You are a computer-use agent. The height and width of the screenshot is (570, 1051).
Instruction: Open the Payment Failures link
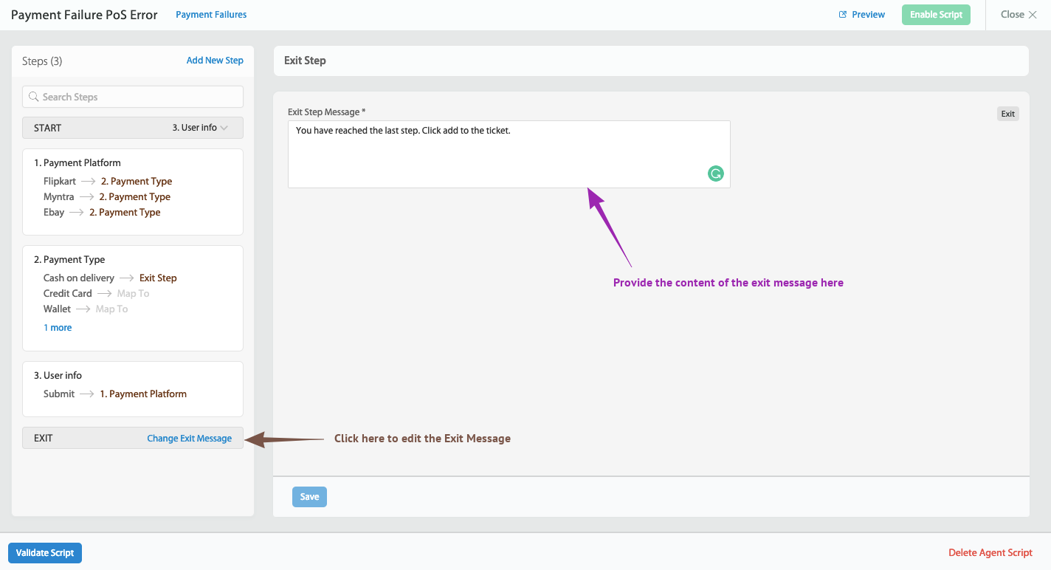(x=211, y=14)
